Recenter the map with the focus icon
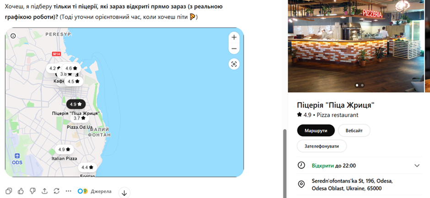The width and height of the screenshot is (430, 198). [x=234, y=64]
